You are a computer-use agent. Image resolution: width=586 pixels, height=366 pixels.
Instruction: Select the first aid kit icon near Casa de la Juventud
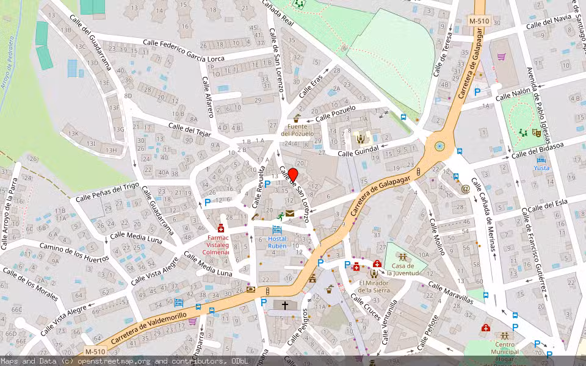377,264
